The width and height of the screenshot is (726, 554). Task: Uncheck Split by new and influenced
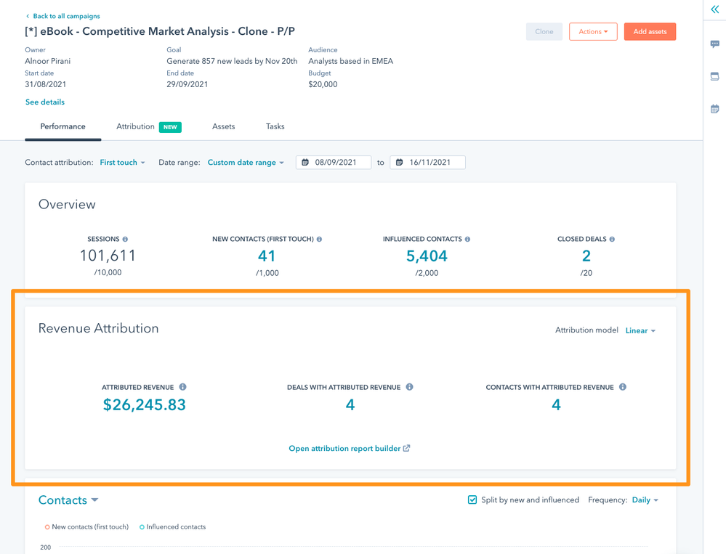(472, 500)
